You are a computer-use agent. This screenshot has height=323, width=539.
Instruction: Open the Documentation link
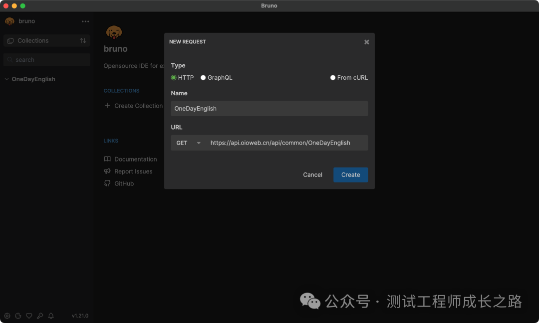click(135, 160)
